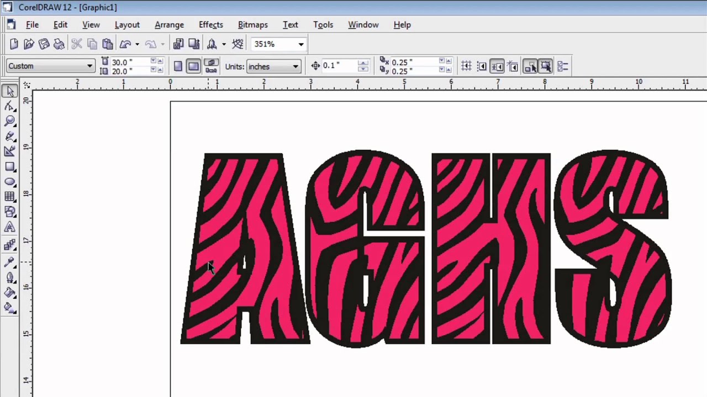Screen dimensions: 707x397
Task: Set page to Landscape orientation
Action: point(193,66)
